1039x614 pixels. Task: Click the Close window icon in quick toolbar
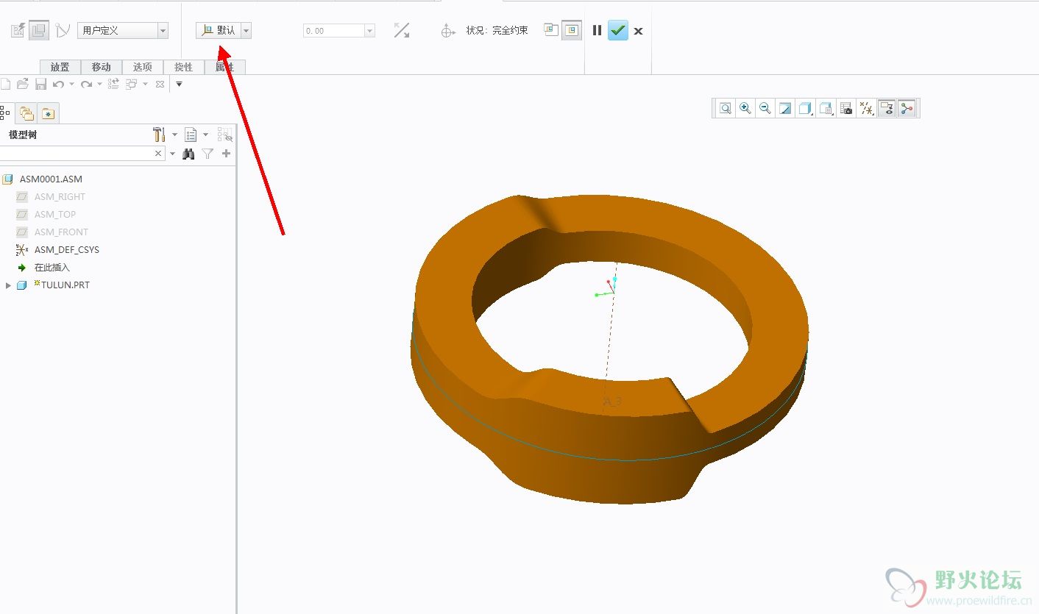160,85
